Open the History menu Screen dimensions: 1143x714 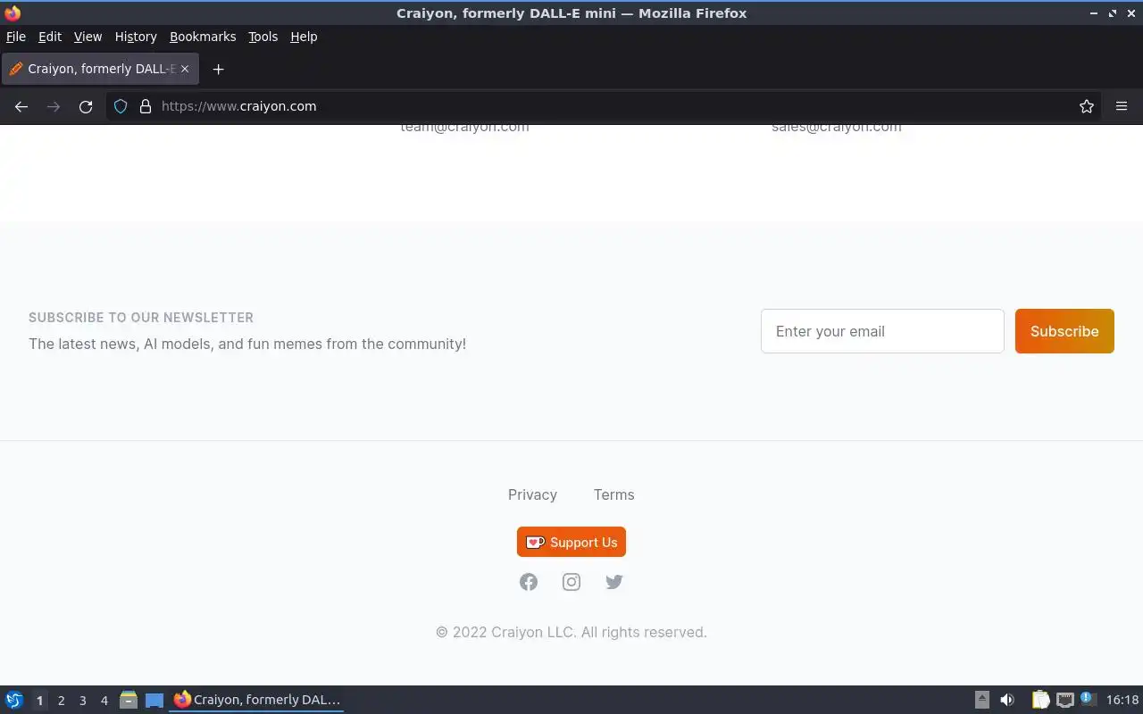point(136,37)
